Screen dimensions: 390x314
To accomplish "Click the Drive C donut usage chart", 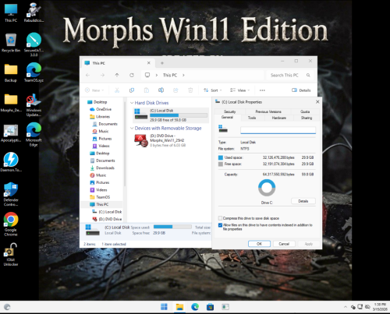I will coord(267,188).
